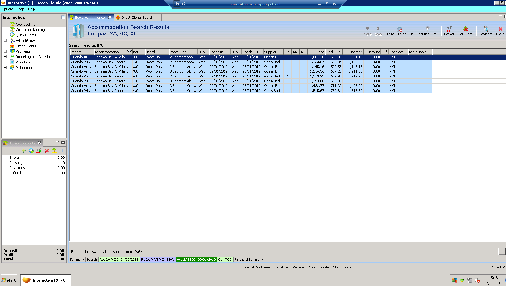The image size is (506, 286).
Task: Minimize the Booking contents panel
Action: (x=57, y=142)
